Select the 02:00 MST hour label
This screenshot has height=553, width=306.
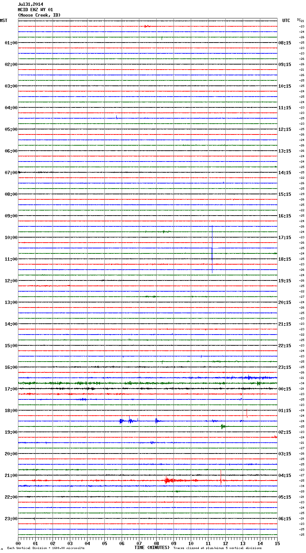pyautogui.click(x=11, y=65)
